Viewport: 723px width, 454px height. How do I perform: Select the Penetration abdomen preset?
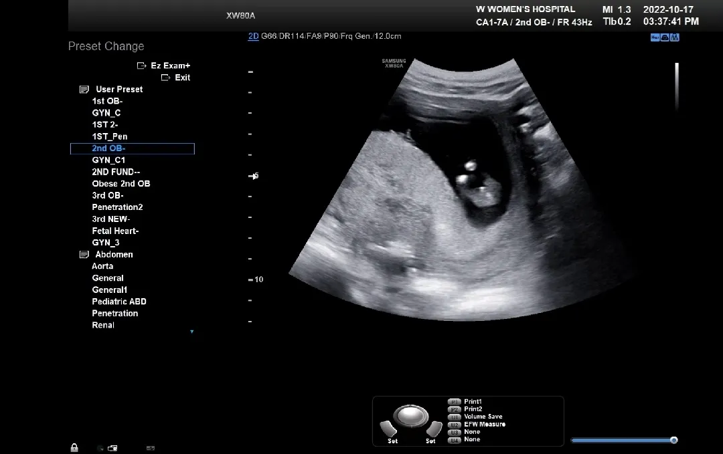click(115, 314)
